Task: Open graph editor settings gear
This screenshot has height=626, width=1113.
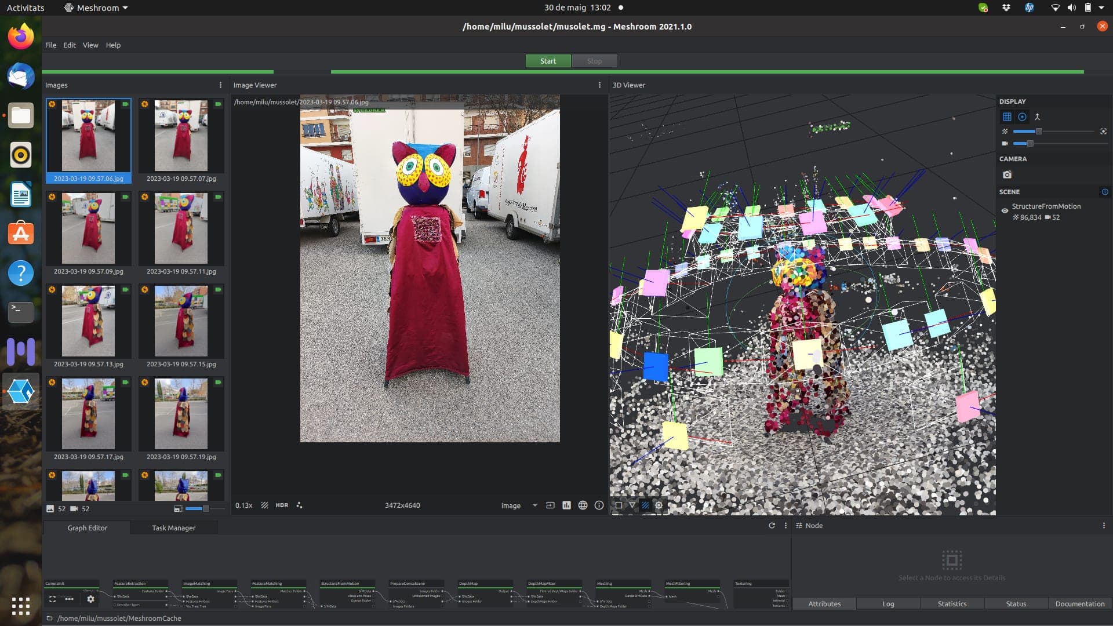Action: point(90,599)
